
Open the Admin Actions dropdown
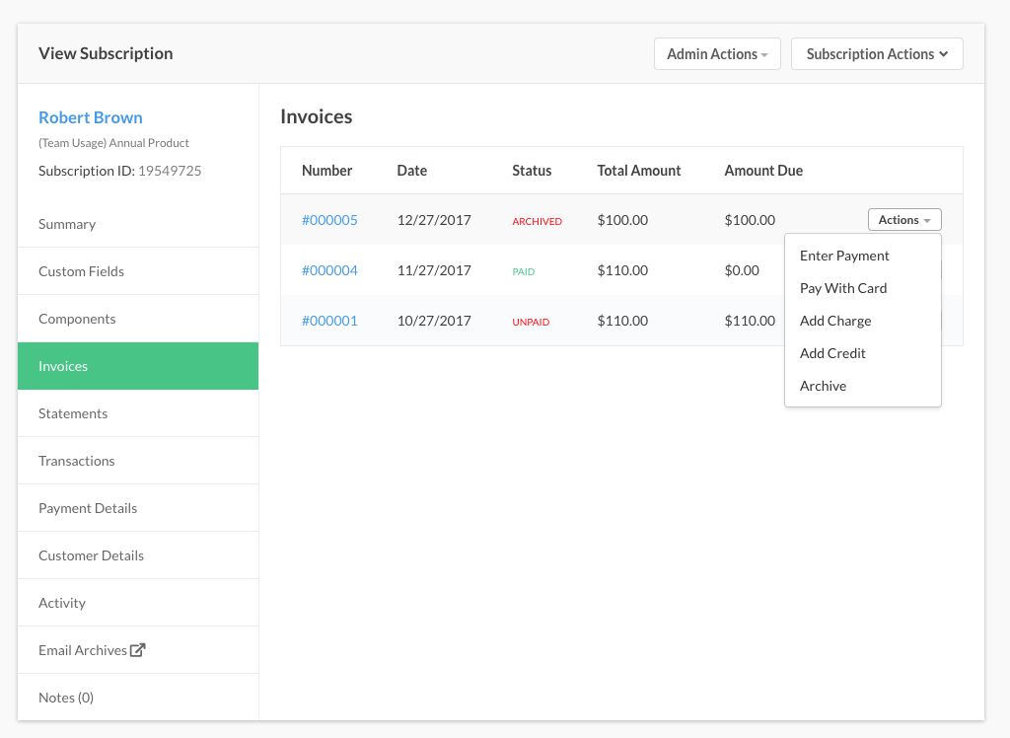(717, 54)
